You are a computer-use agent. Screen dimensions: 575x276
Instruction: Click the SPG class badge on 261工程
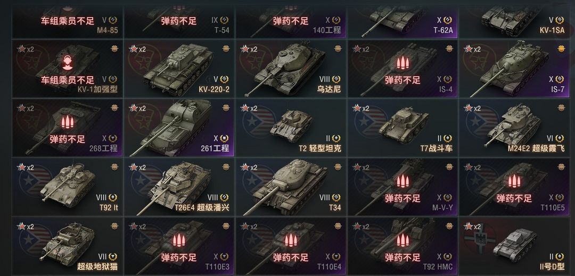(225, 138)
